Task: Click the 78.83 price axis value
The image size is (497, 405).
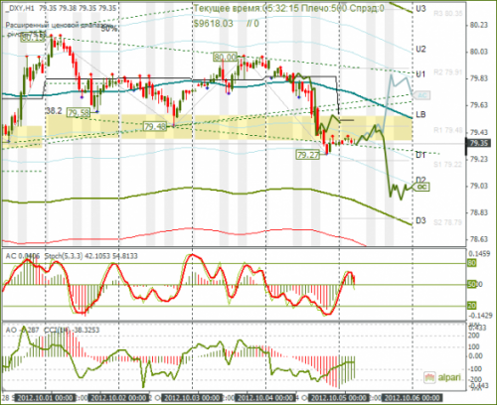Action: [479, 212]
